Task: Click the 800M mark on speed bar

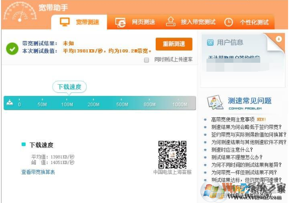Action: [x=149, y=104]
